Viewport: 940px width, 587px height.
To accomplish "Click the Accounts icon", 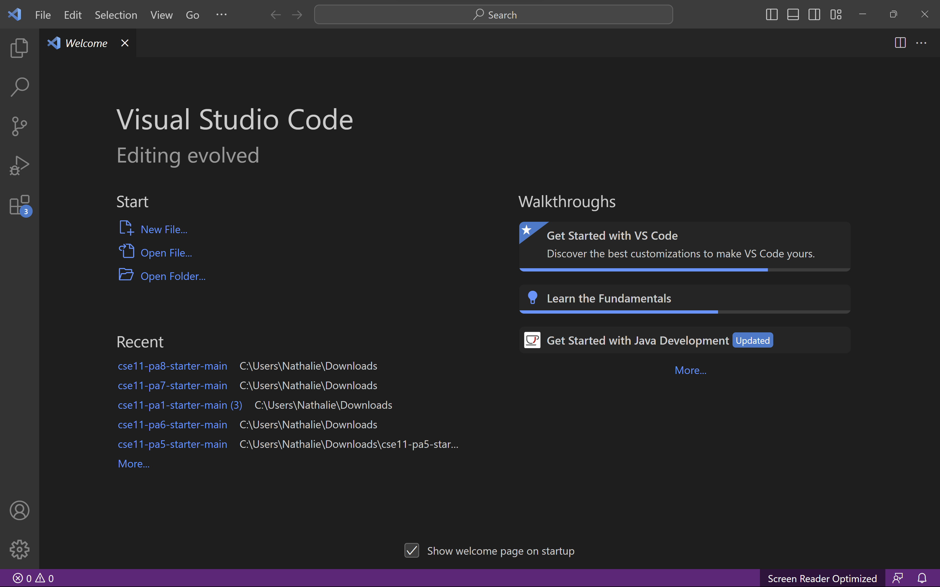I will (x=19, y=510).
